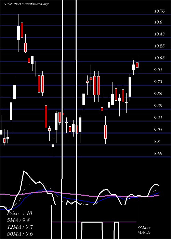Click the Price : 10 readout
Screen dimensions: 171x239
(19, 213)
